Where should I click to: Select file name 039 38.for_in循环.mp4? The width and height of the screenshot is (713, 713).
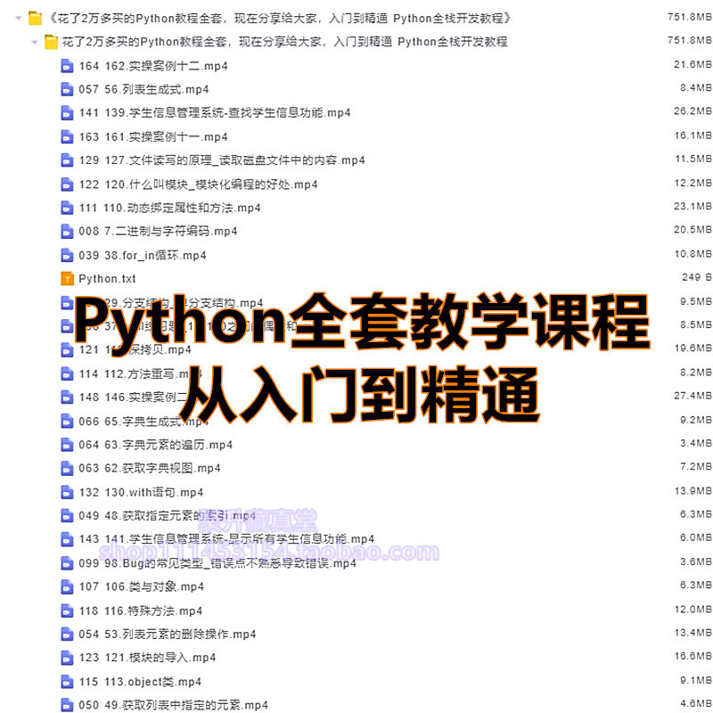click(143, 255)
